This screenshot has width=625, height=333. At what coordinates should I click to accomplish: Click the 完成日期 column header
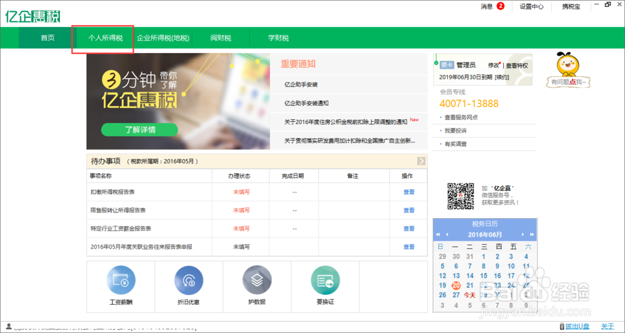292,176
